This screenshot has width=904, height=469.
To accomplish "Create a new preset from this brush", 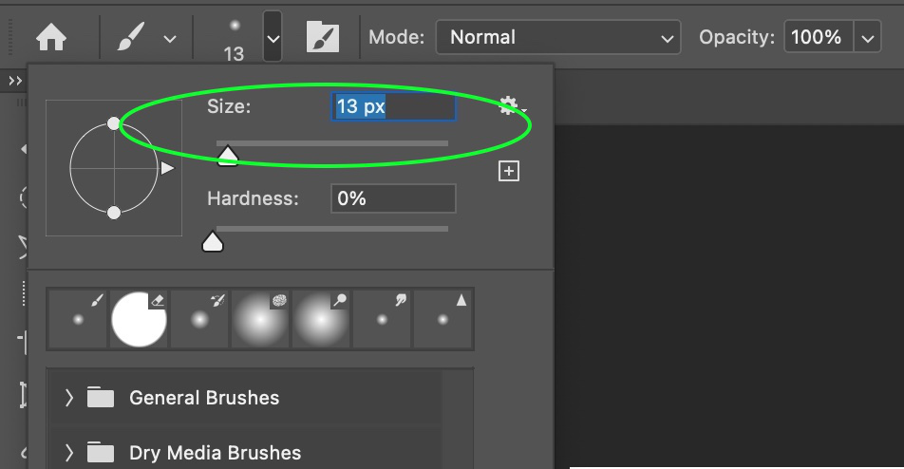I will click(x=509, y=171).
